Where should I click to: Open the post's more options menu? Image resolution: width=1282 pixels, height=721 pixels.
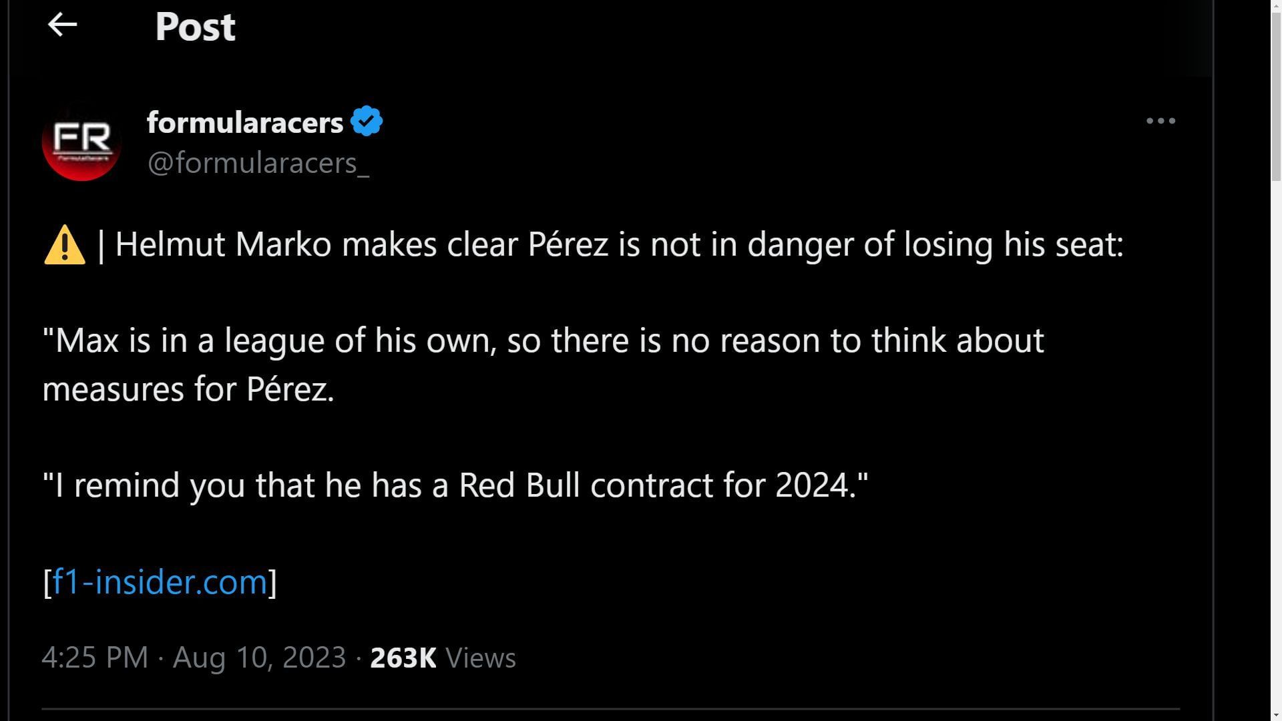pos(1160,121)
